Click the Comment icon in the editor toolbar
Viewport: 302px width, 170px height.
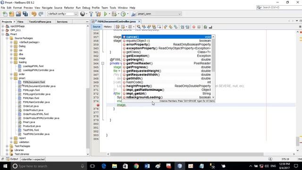(x=205, y=27)
